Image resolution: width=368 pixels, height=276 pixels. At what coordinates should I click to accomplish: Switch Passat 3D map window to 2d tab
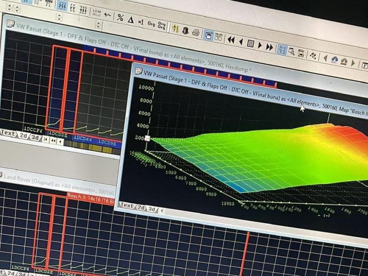[141, 207]
